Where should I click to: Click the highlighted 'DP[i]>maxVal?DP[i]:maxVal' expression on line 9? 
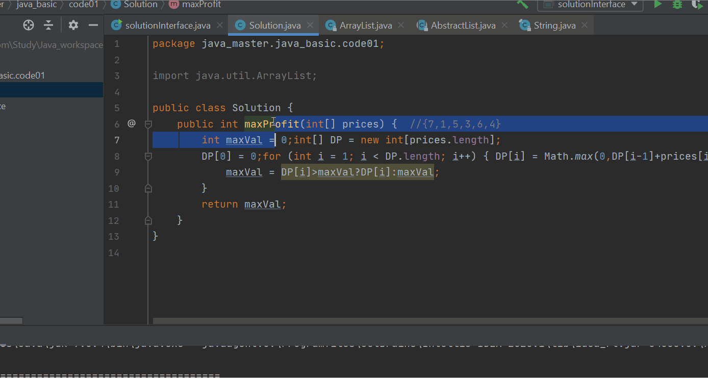pos(358,172)
